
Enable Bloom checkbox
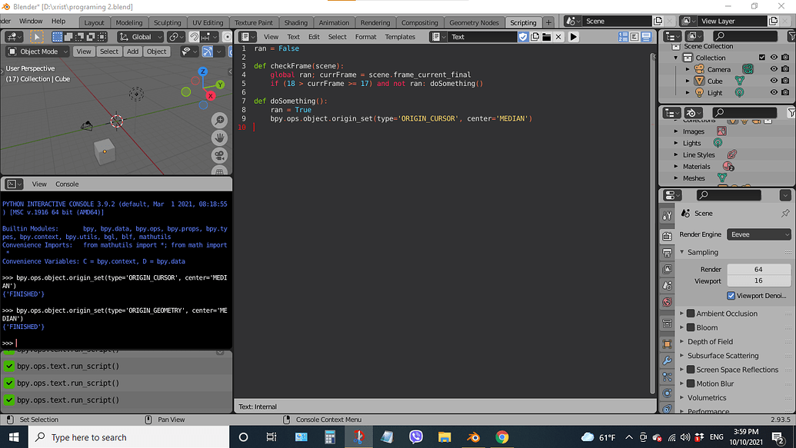coord(691,327)
